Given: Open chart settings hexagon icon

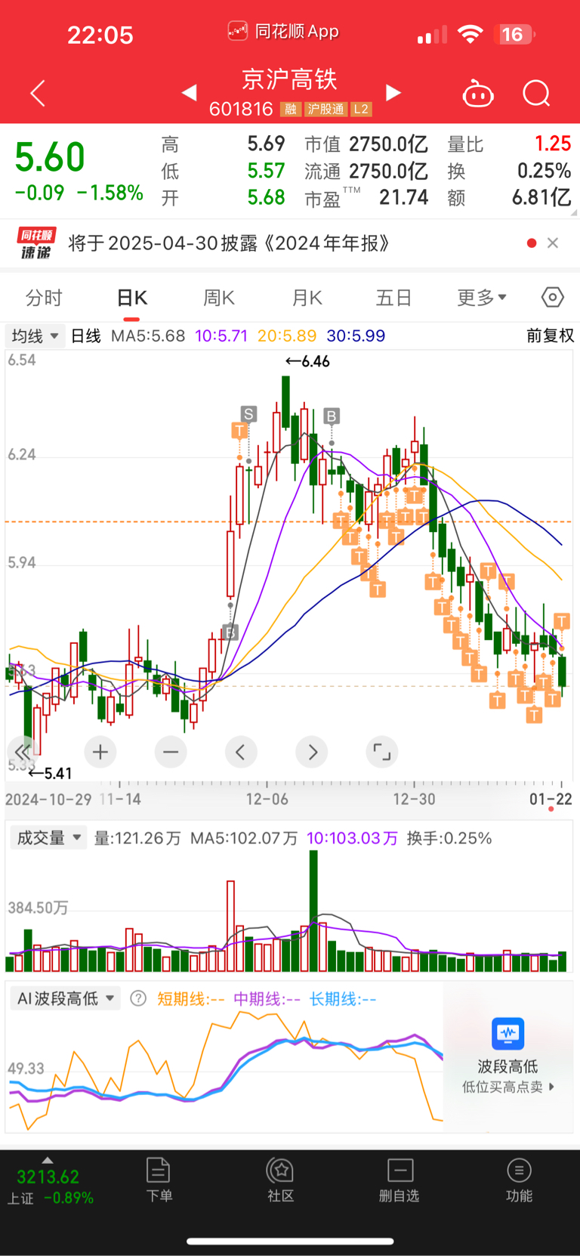Looking at the screenshot, I should (x=553, y=297).
